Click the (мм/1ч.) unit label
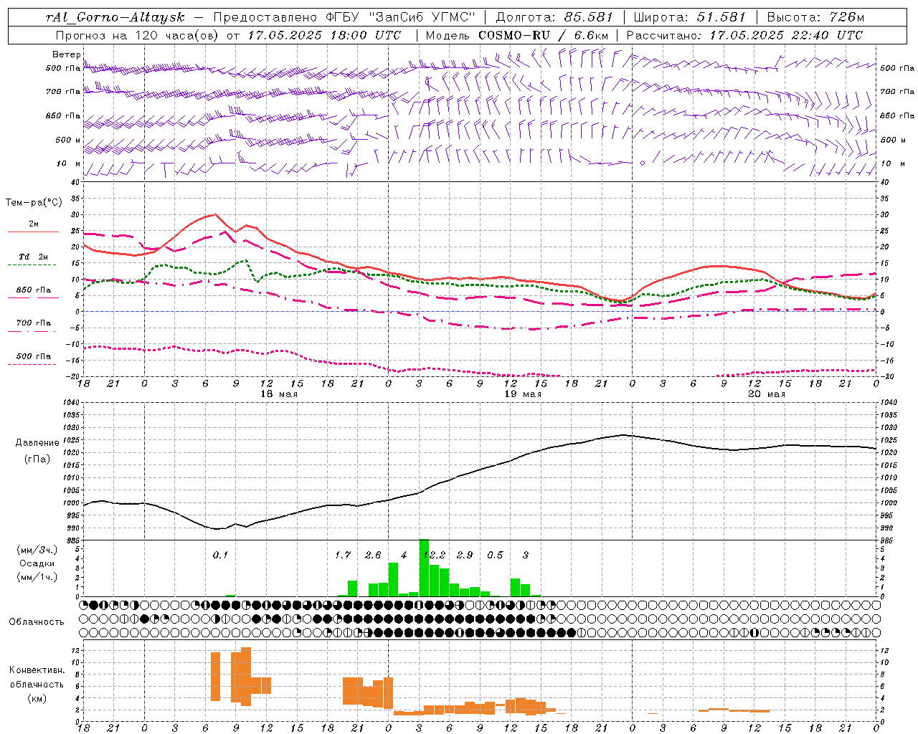This screenshot has width=918, height=734. point(37,577)
